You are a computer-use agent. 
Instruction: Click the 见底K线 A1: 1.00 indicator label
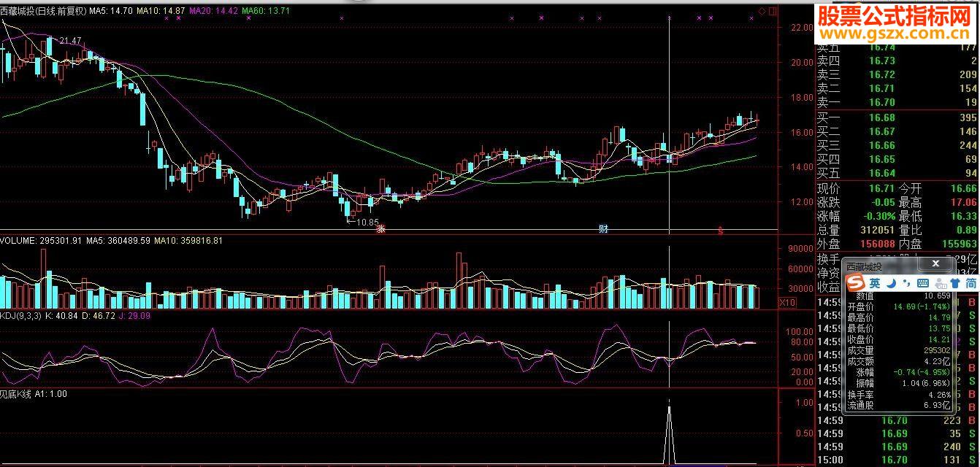34,393
